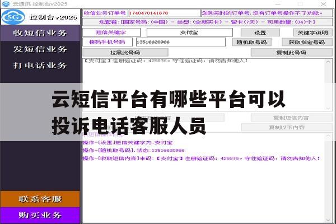Click the 短信关键字 field containing 支付宝

[x=190, y=32]
